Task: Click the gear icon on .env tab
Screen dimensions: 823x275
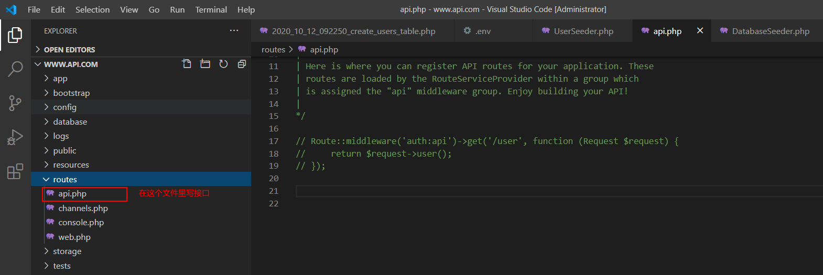Action: pyautogui.click(x=467, y=31)
